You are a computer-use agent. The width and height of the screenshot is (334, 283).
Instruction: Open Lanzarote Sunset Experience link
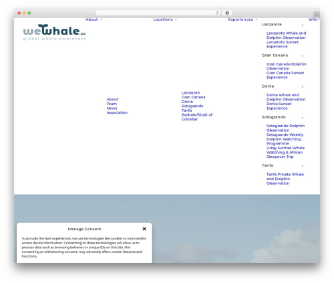283,44
